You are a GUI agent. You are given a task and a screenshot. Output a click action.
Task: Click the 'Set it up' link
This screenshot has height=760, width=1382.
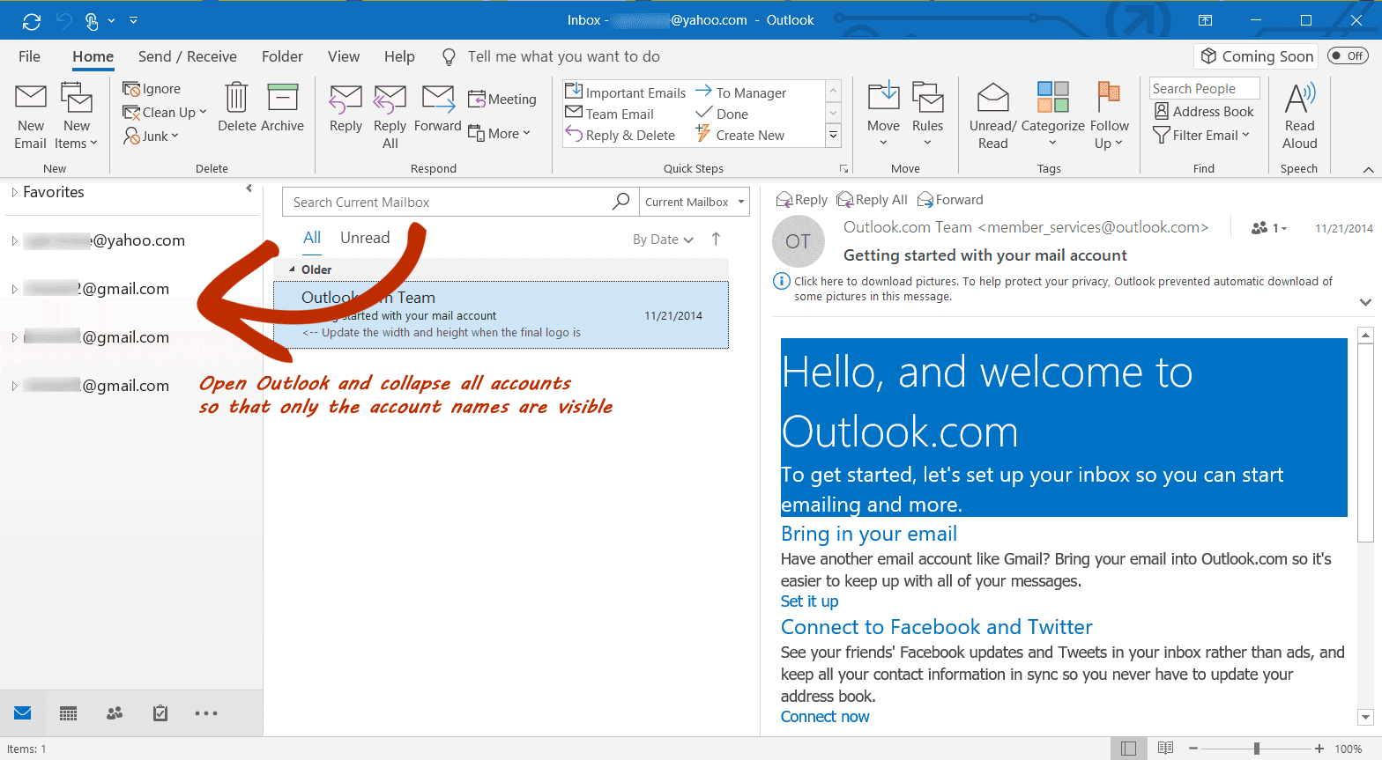coord(809,601)
